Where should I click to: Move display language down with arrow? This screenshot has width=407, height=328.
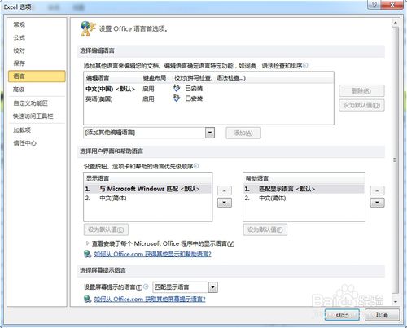point(225,203)
